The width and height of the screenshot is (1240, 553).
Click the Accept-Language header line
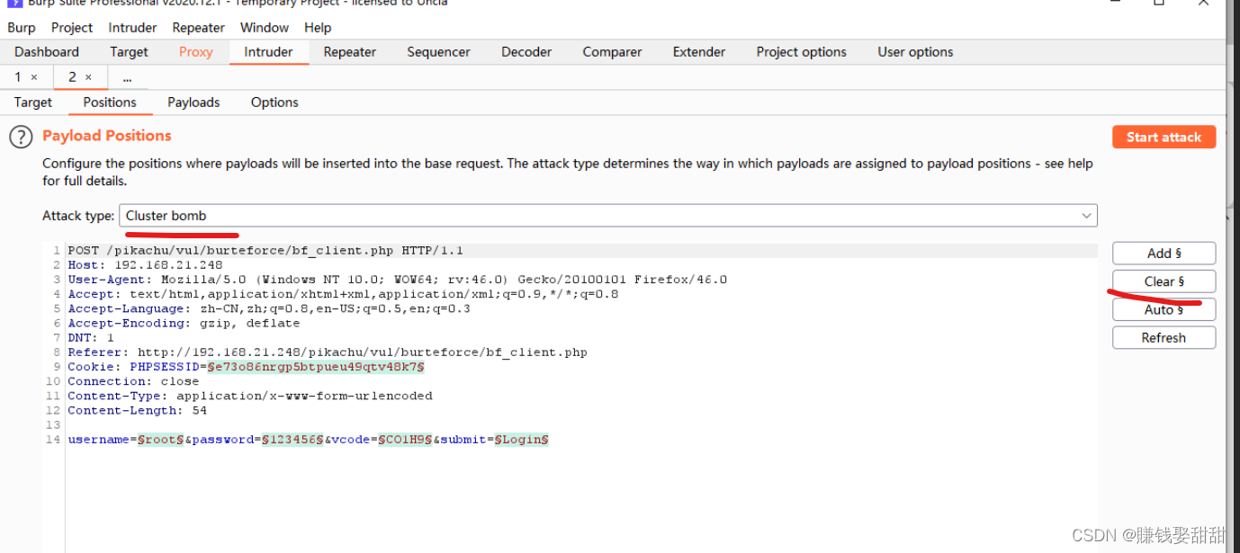point(268,308)
